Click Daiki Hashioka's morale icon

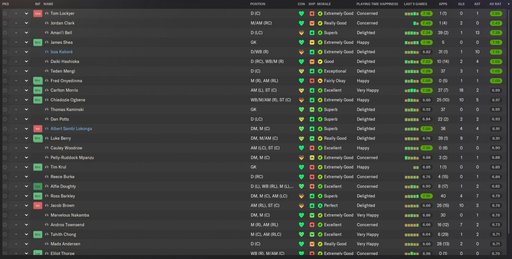click(x=320, y=61)
